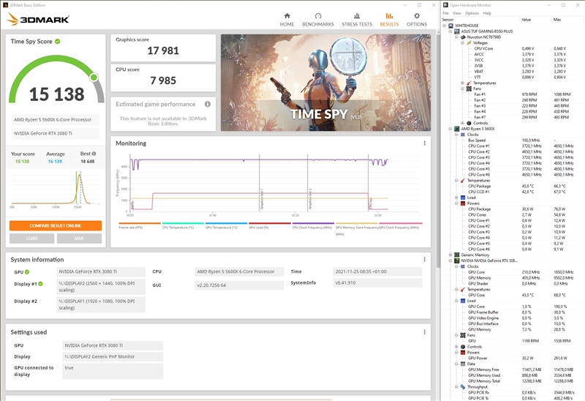Open the OPTIONS tab with gear icon
Screen dimensions: 585x401
(x=417, y=20)
